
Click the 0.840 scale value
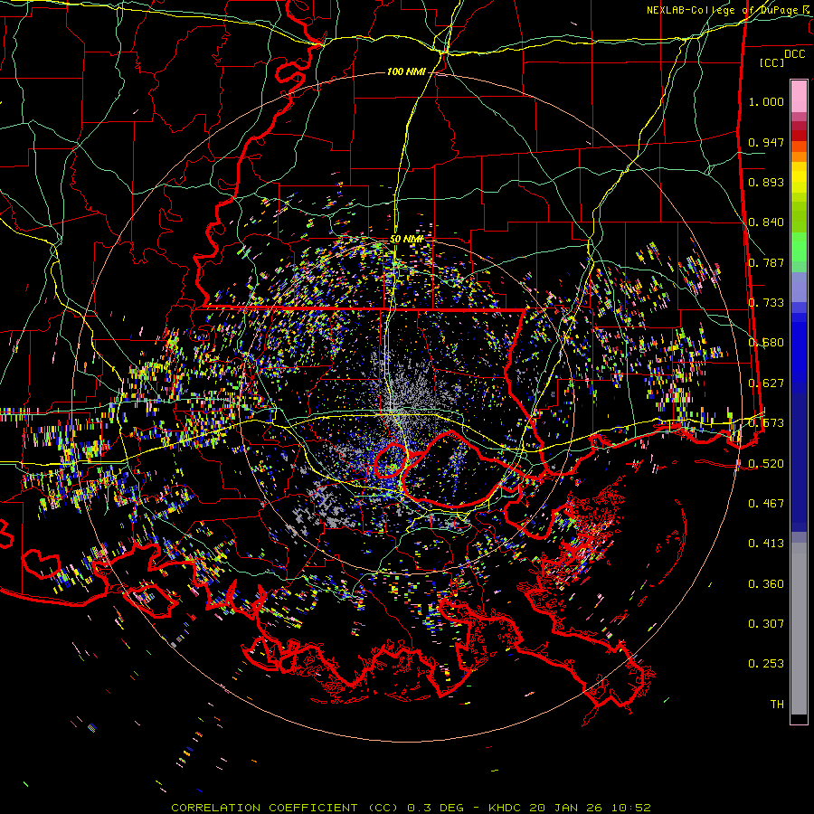pos(766,222)
